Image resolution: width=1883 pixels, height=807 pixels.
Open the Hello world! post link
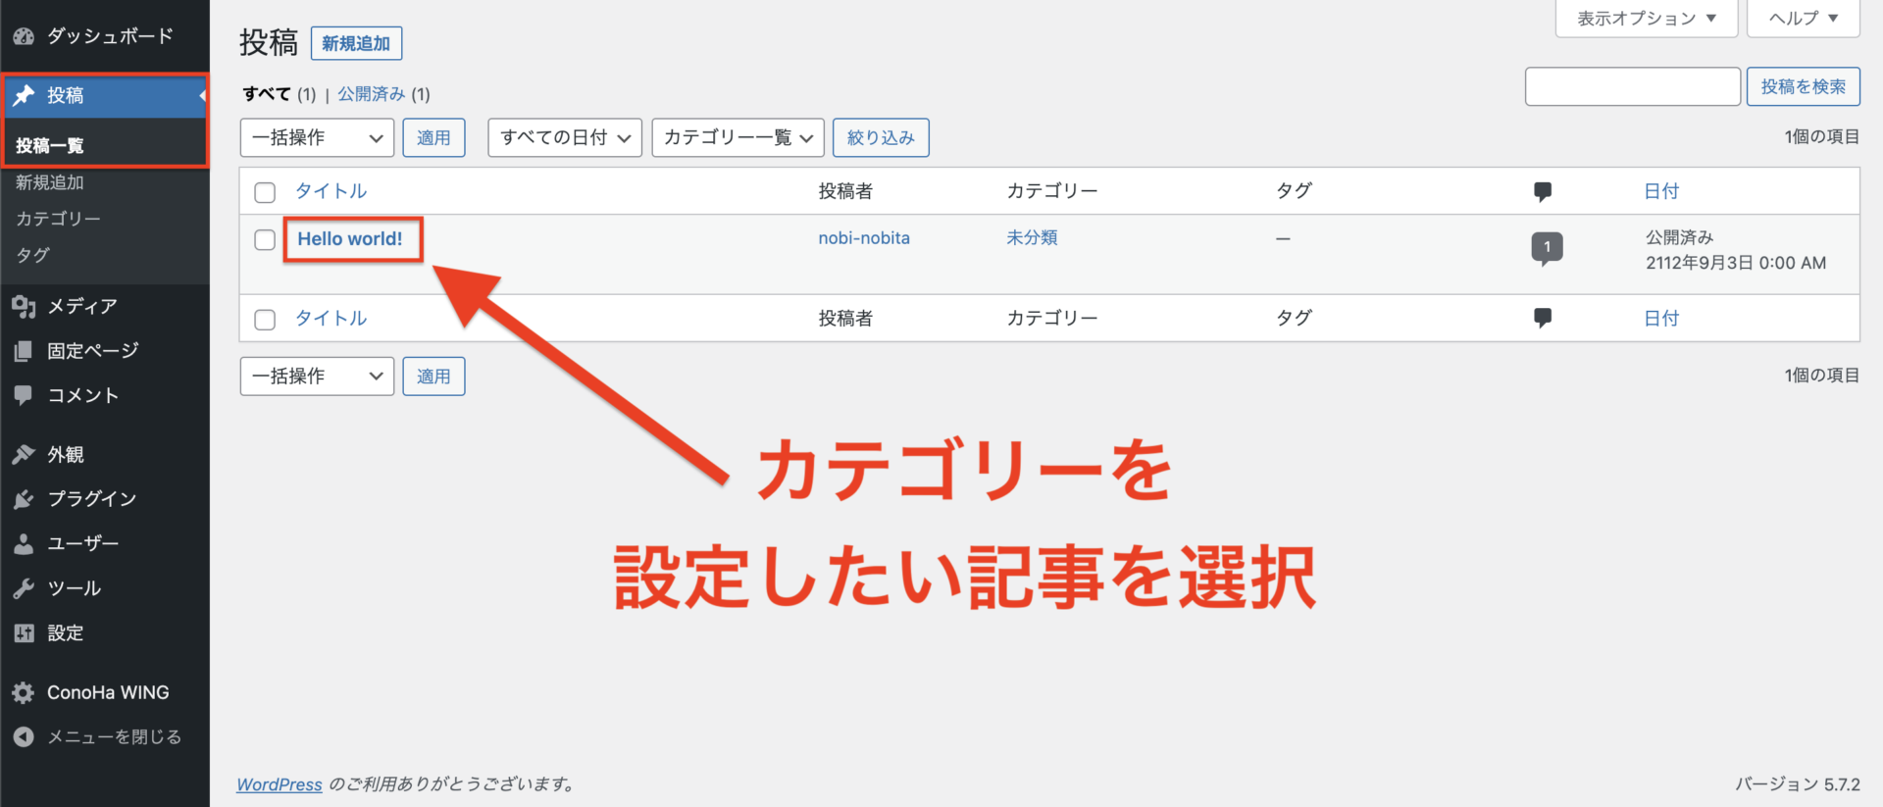tap(350, 239)
